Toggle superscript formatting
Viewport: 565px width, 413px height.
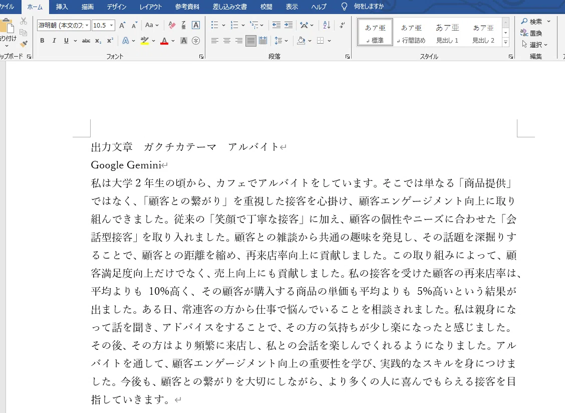tap(110, 41)
